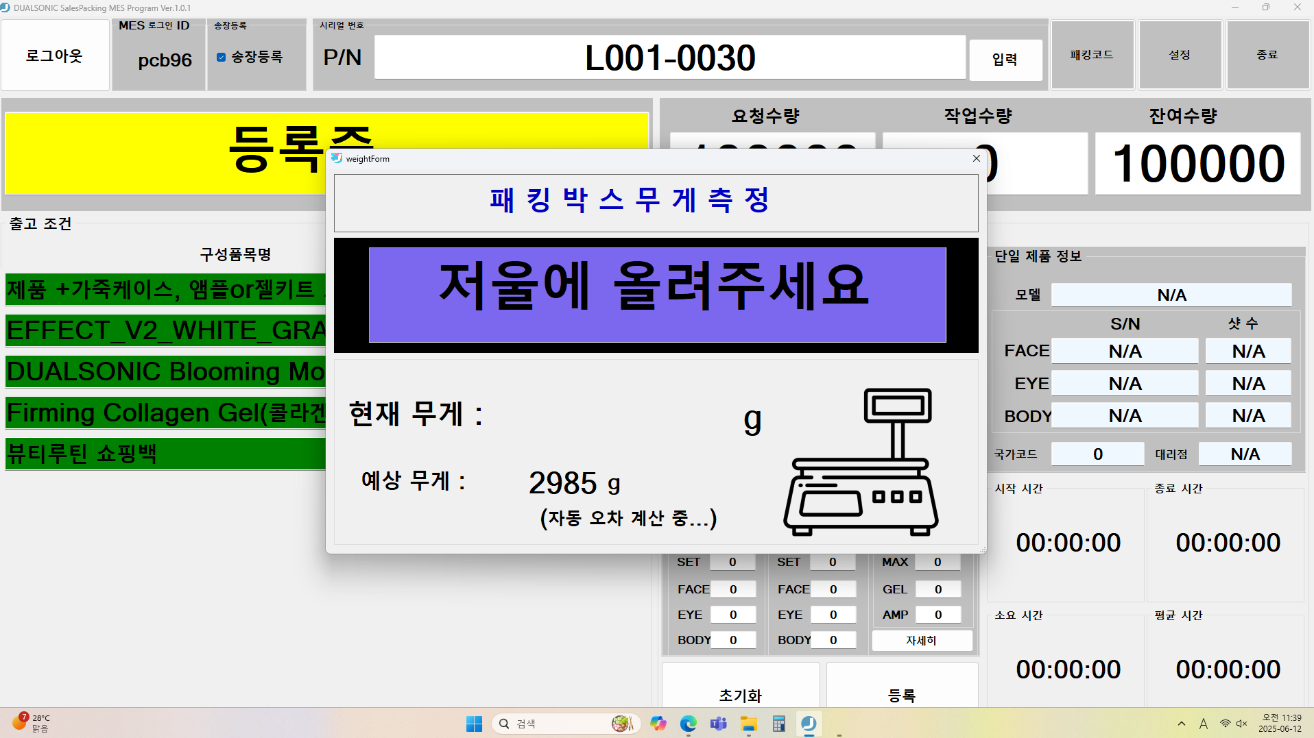
Task: Open the Wi-Fi network status icon
Action: (1225, 724)
